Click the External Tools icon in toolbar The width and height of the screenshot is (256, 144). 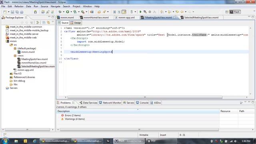[x=83, y=12]
